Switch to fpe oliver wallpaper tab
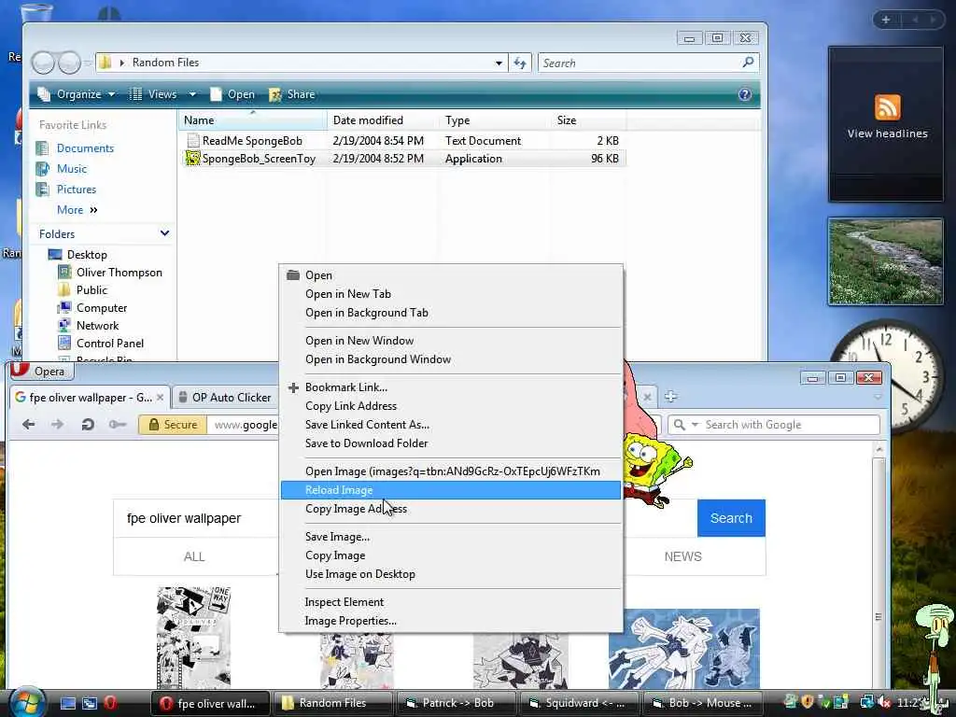This screenshot has height=717, width=956. tap(90, 398)
